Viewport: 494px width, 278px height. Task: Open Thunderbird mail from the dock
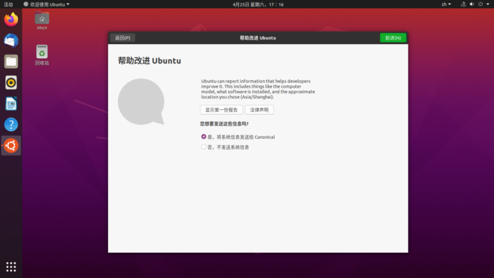tap(11, 40)
